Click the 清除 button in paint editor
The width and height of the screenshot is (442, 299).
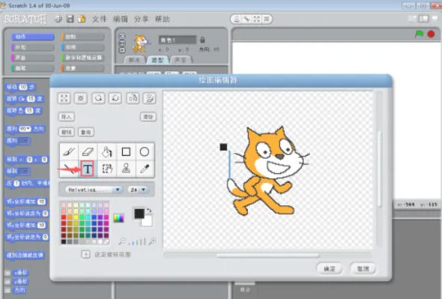click(148, 117)
